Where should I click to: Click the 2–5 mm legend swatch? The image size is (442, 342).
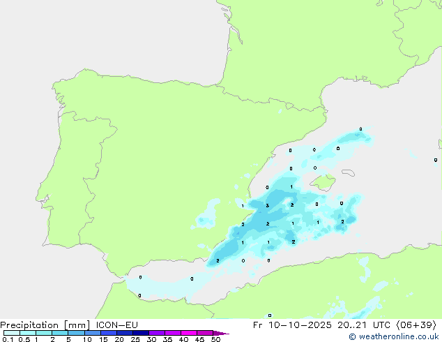[x=60, y=333]
